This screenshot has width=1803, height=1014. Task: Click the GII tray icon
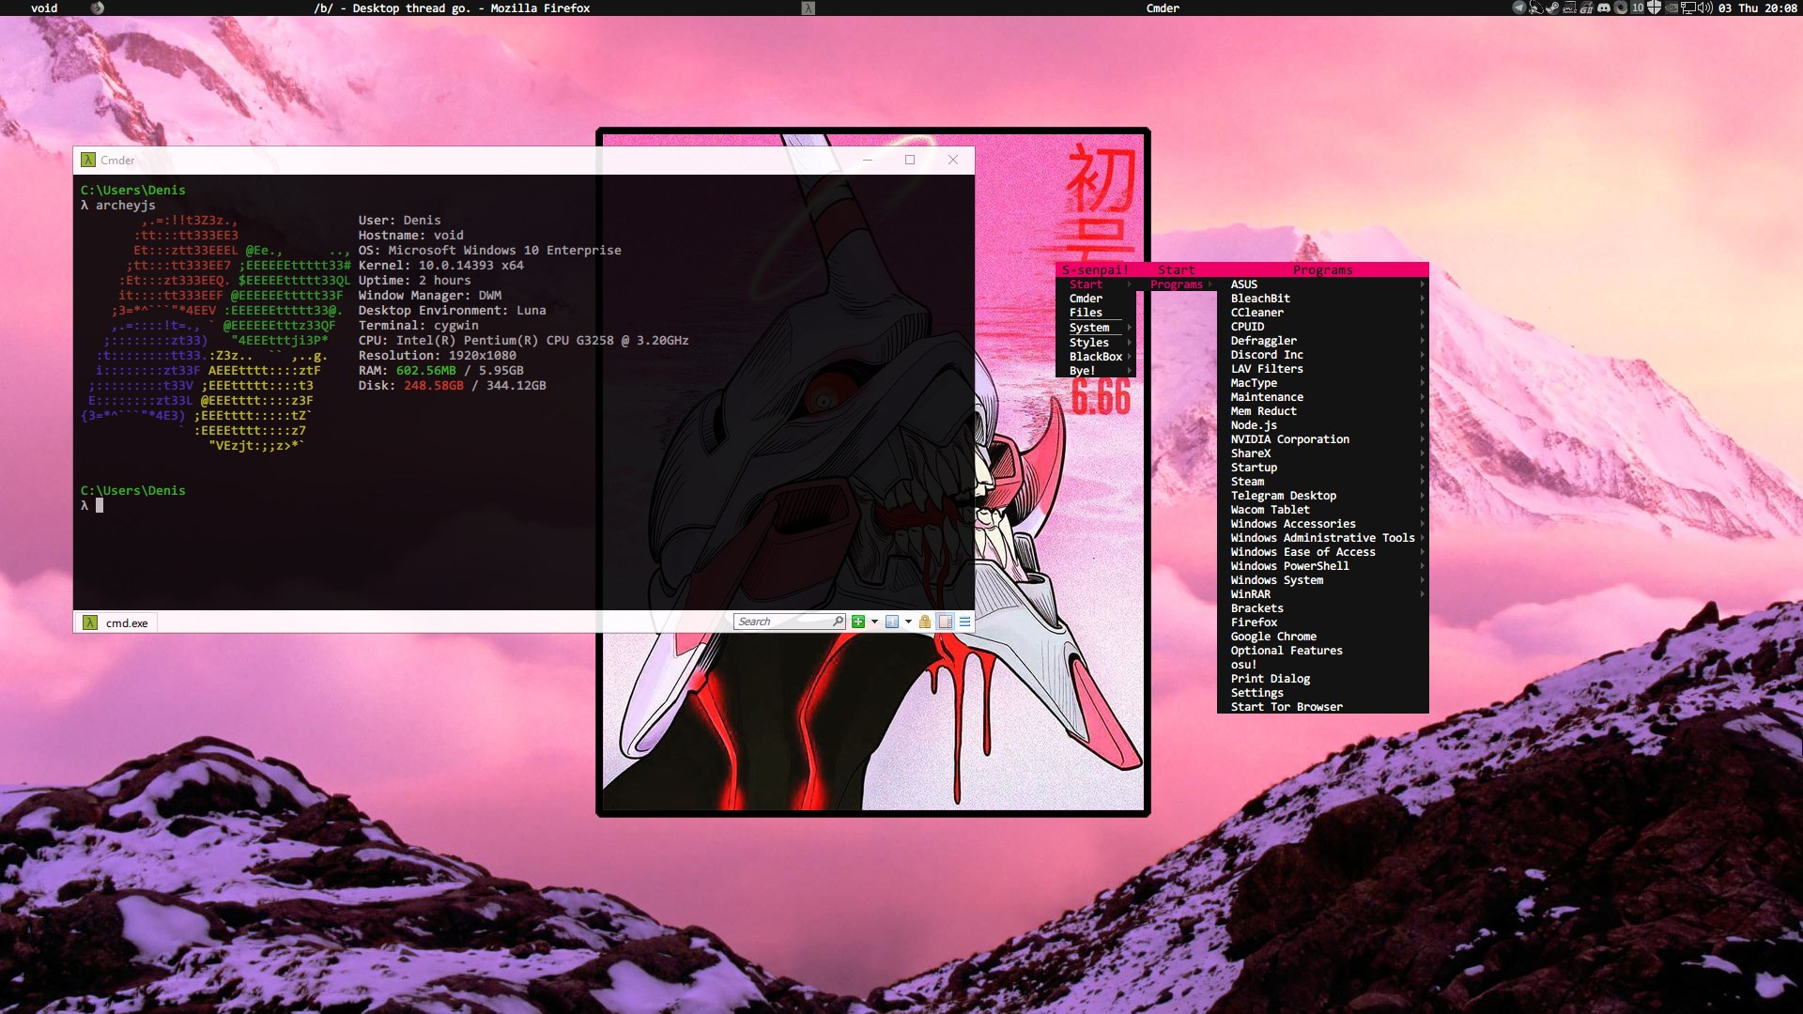[x=1586, y=8]
